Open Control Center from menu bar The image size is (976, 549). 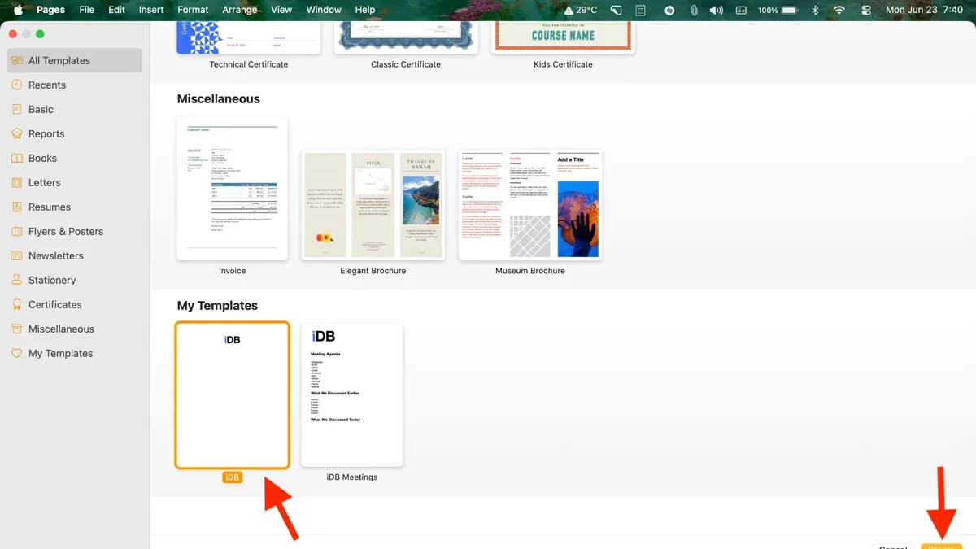865,10
